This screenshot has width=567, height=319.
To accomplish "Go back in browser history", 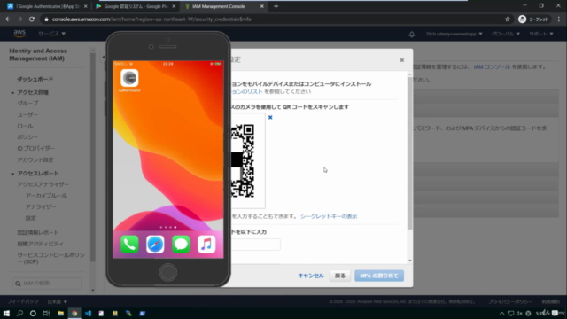I will click(x=8, y=19).
